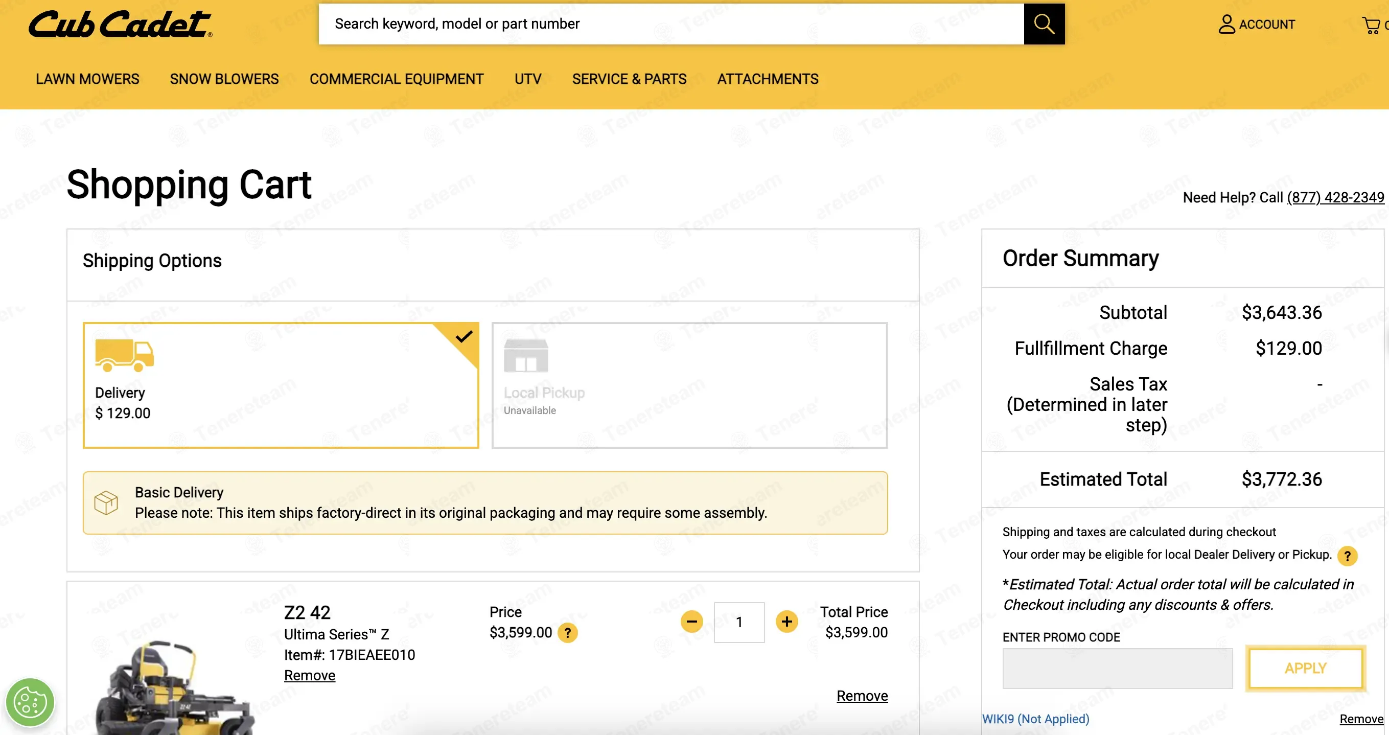Viewport: 1389px width, 735px height.
Task: Click the magnifier search button
Action: 1044,24
